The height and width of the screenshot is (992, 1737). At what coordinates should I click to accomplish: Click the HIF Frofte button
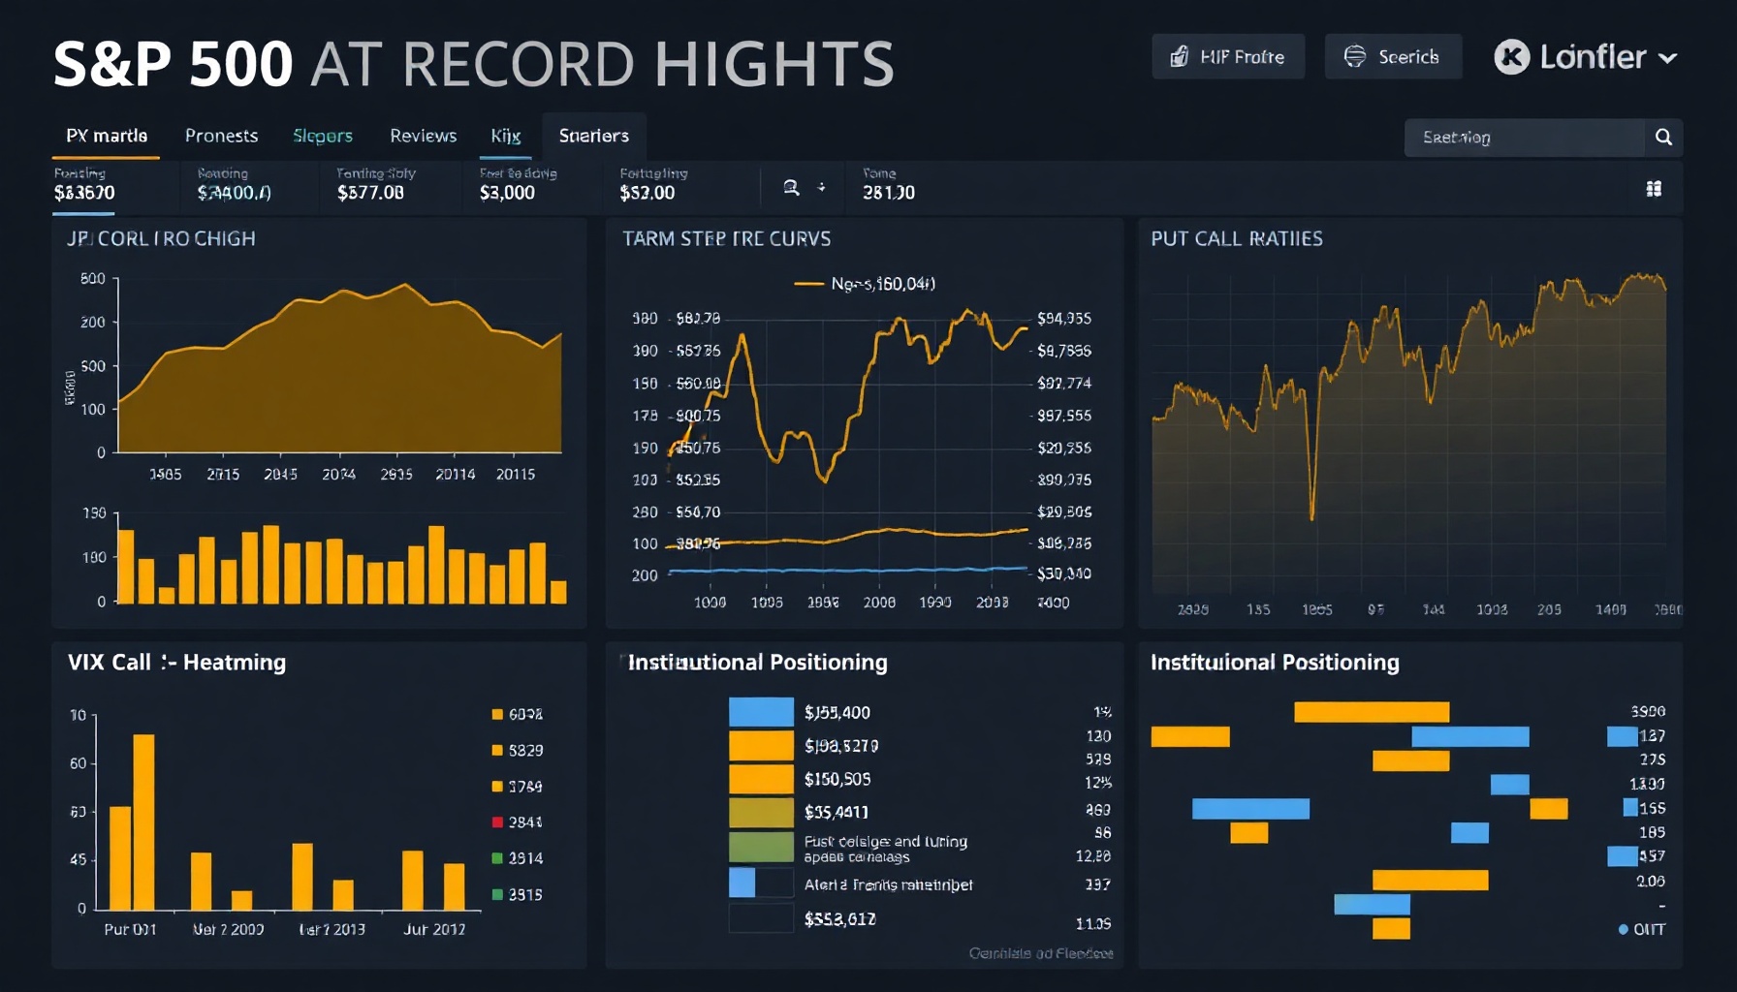[1228, 57]
